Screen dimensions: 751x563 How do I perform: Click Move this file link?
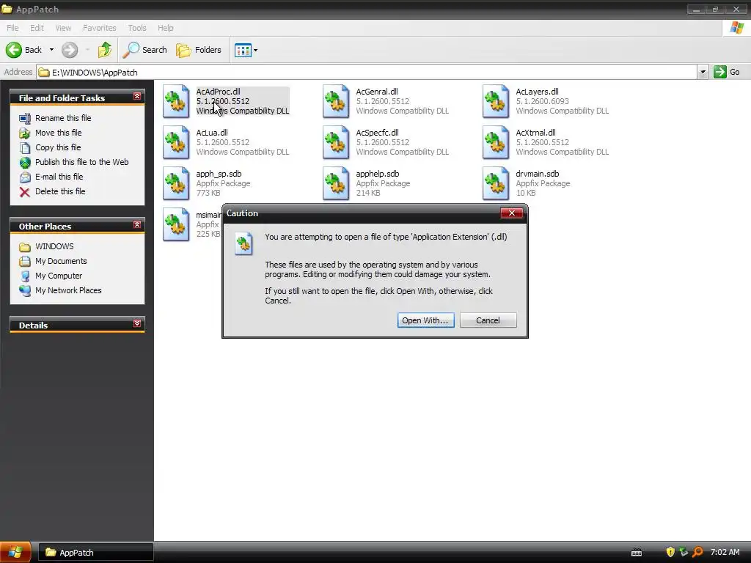(59, 133)
